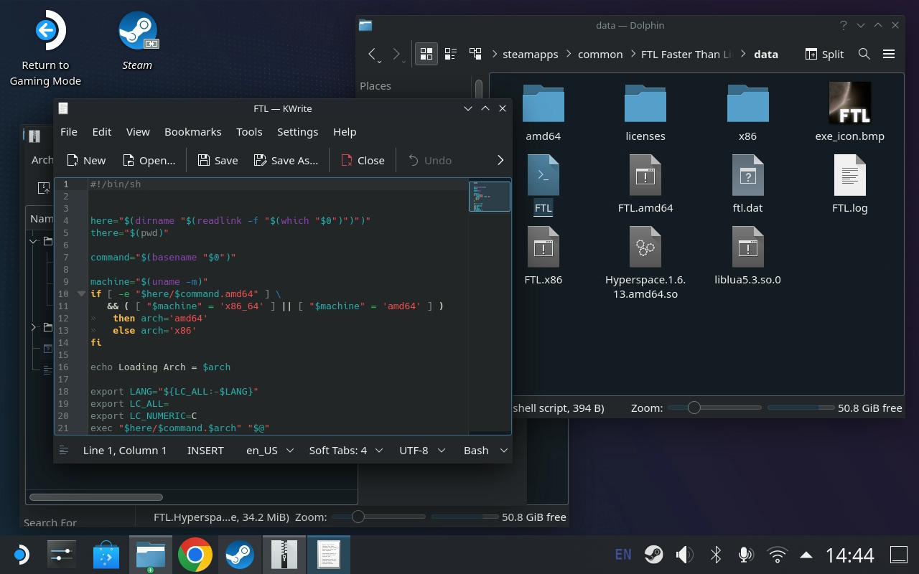Image resolution: width=919 pixels, height=574 pixels.
Task: Select the FTL.log text file
Action: pos(850,184)
